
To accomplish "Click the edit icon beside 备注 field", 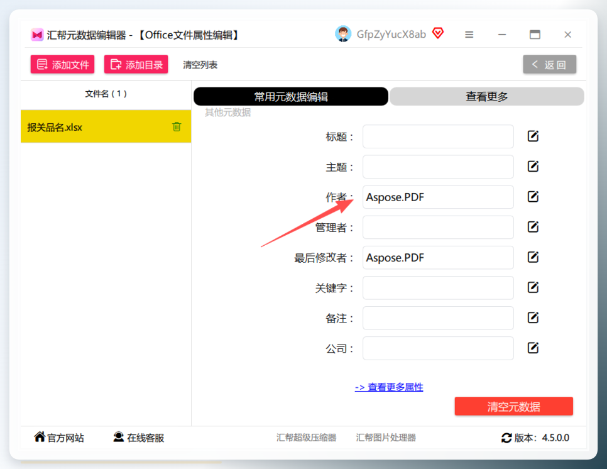I will click(x=533, y=317).
